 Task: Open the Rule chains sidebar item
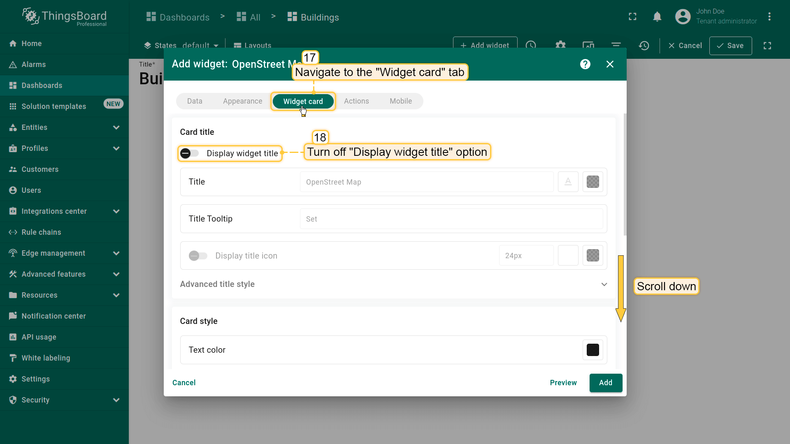[41, 232]
